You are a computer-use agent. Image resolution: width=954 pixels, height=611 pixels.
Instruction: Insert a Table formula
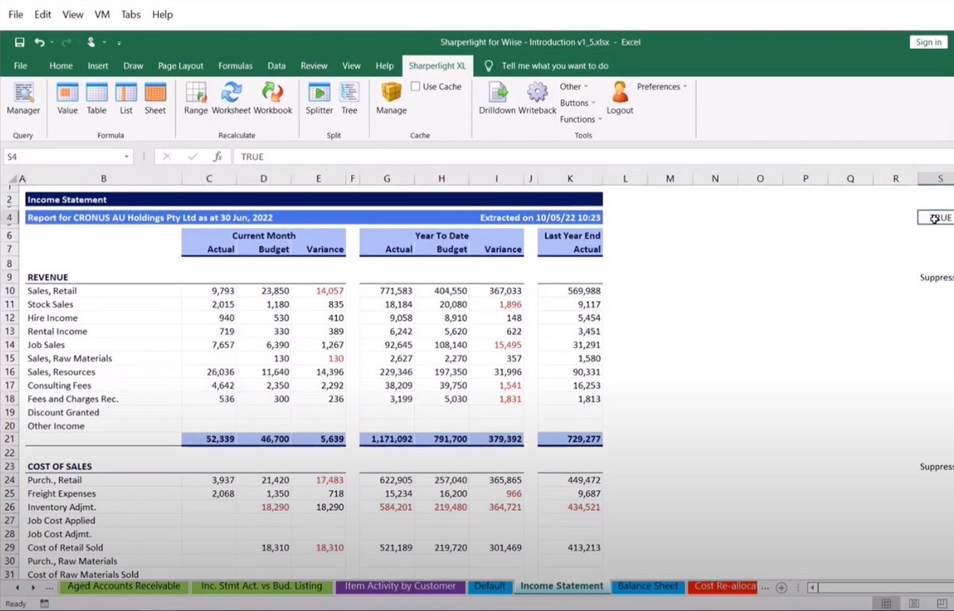(96, 99)
